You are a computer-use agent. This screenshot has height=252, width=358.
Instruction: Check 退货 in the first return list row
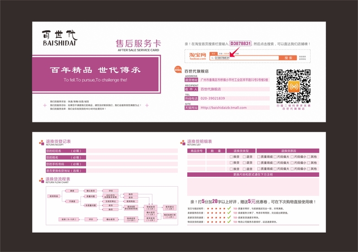coord(244,156)
